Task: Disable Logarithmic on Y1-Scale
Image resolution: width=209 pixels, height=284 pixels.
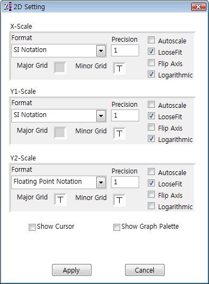Action: tap(151, 139)
